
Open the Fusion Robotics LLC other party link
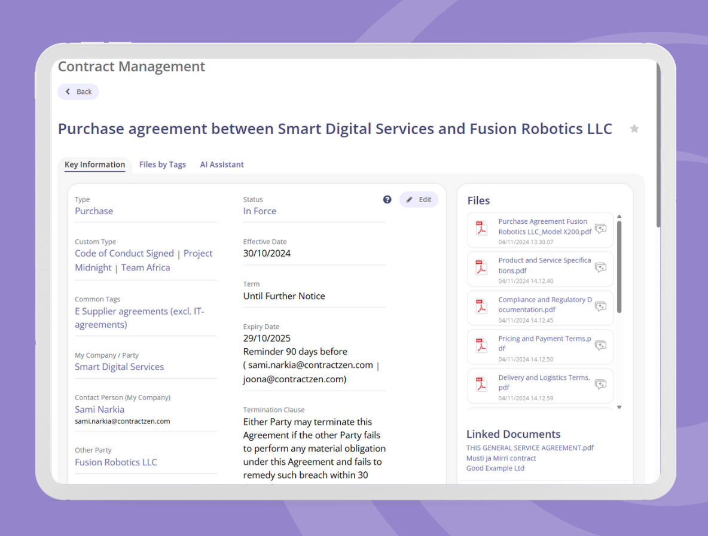pyautogui.click(x=116, y=462)
